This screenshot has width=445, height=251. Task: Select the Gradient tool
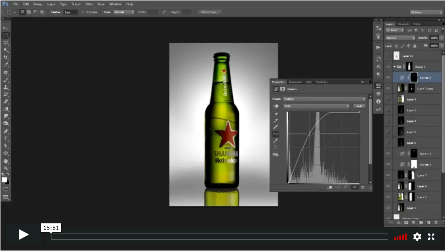click(x=6, y=109)
